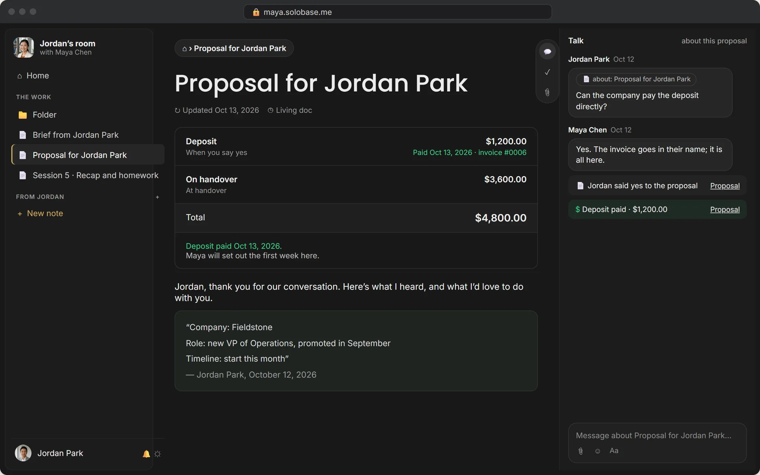Click the paperclip icon in the side rail
This screenshot has width=760, height=475.
547,92
